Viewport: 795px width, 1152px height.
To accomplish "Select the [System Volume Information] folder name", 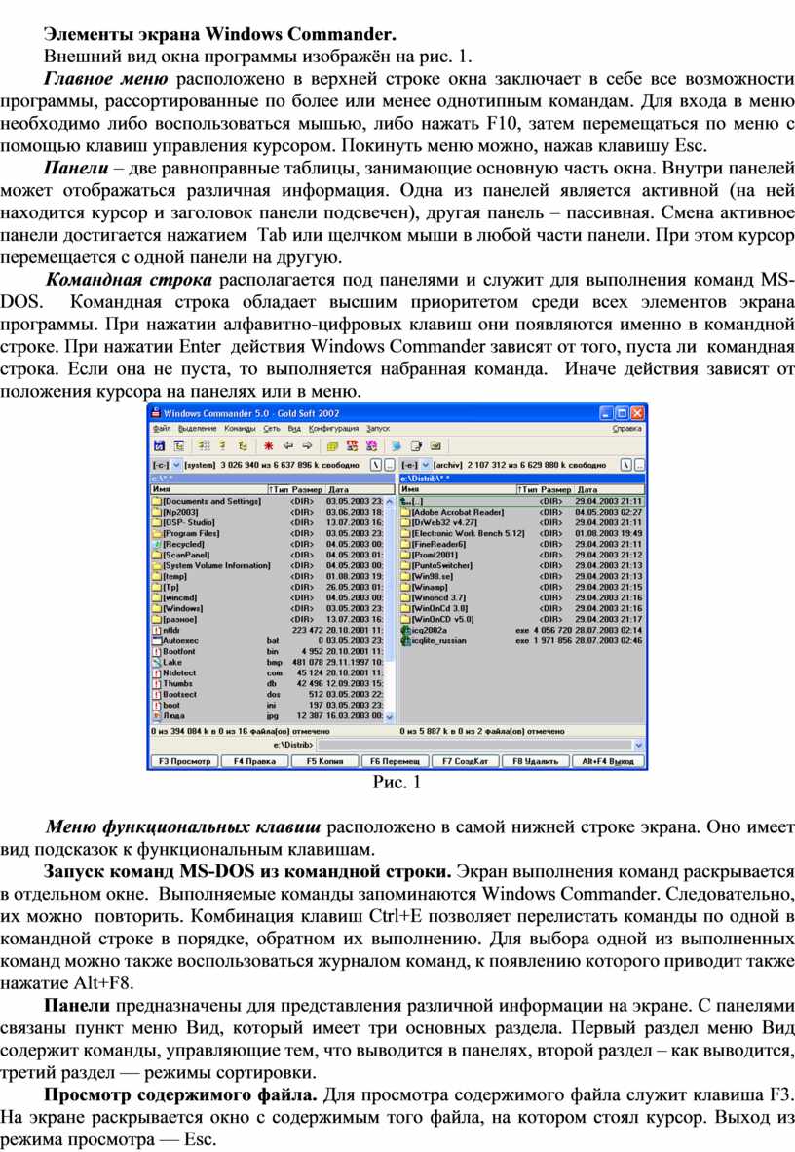I will pyautogui.click(x=216, y=565).
